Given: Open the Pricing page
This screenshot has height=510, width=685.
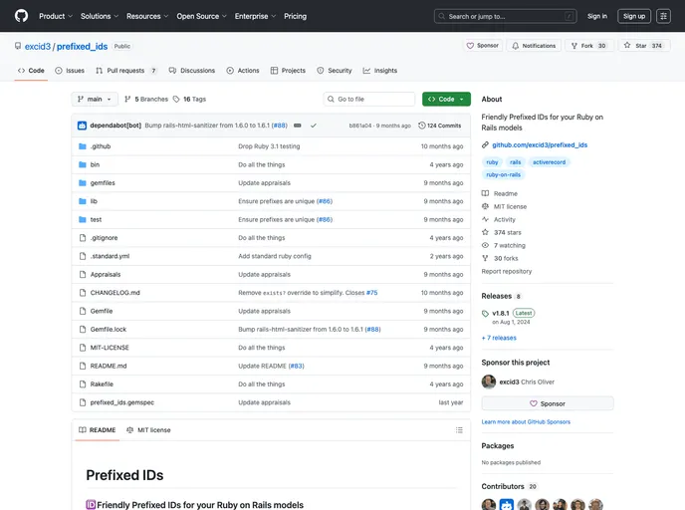Looking at the screenshot, I should (x=296, y=16).
